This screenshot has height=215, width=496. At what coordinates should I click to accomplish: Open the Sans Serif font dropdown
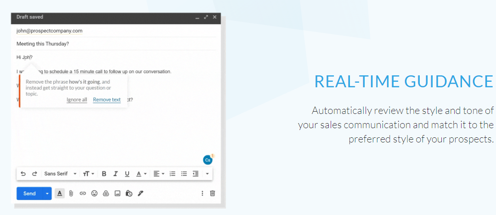click(x=61, y=174)
